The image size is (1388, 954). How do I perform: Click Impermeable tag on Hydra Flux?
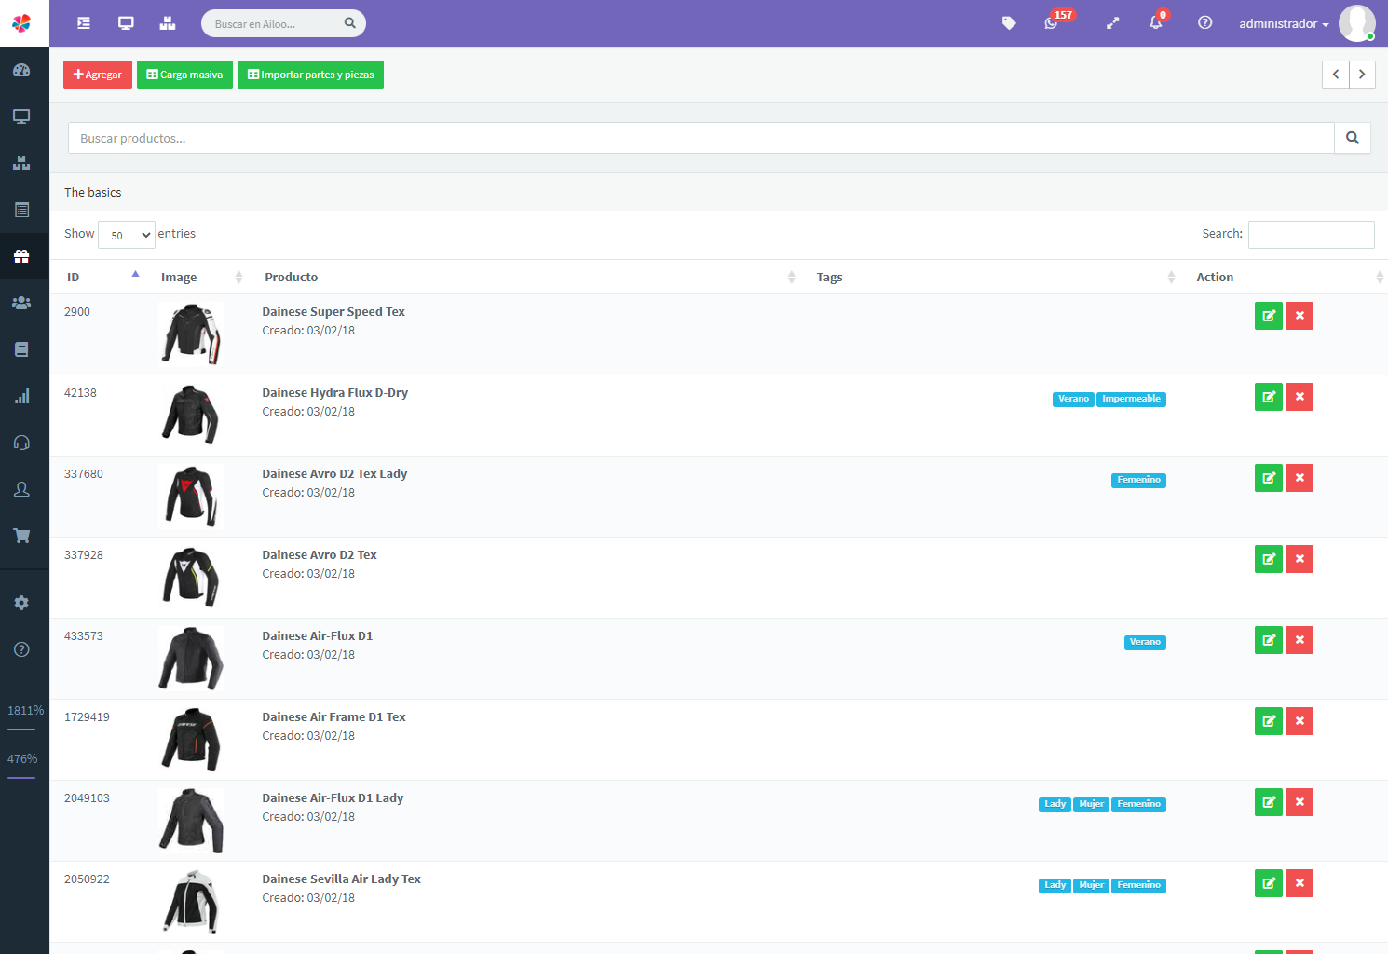pyautogui.click(x=1131, y=399)
